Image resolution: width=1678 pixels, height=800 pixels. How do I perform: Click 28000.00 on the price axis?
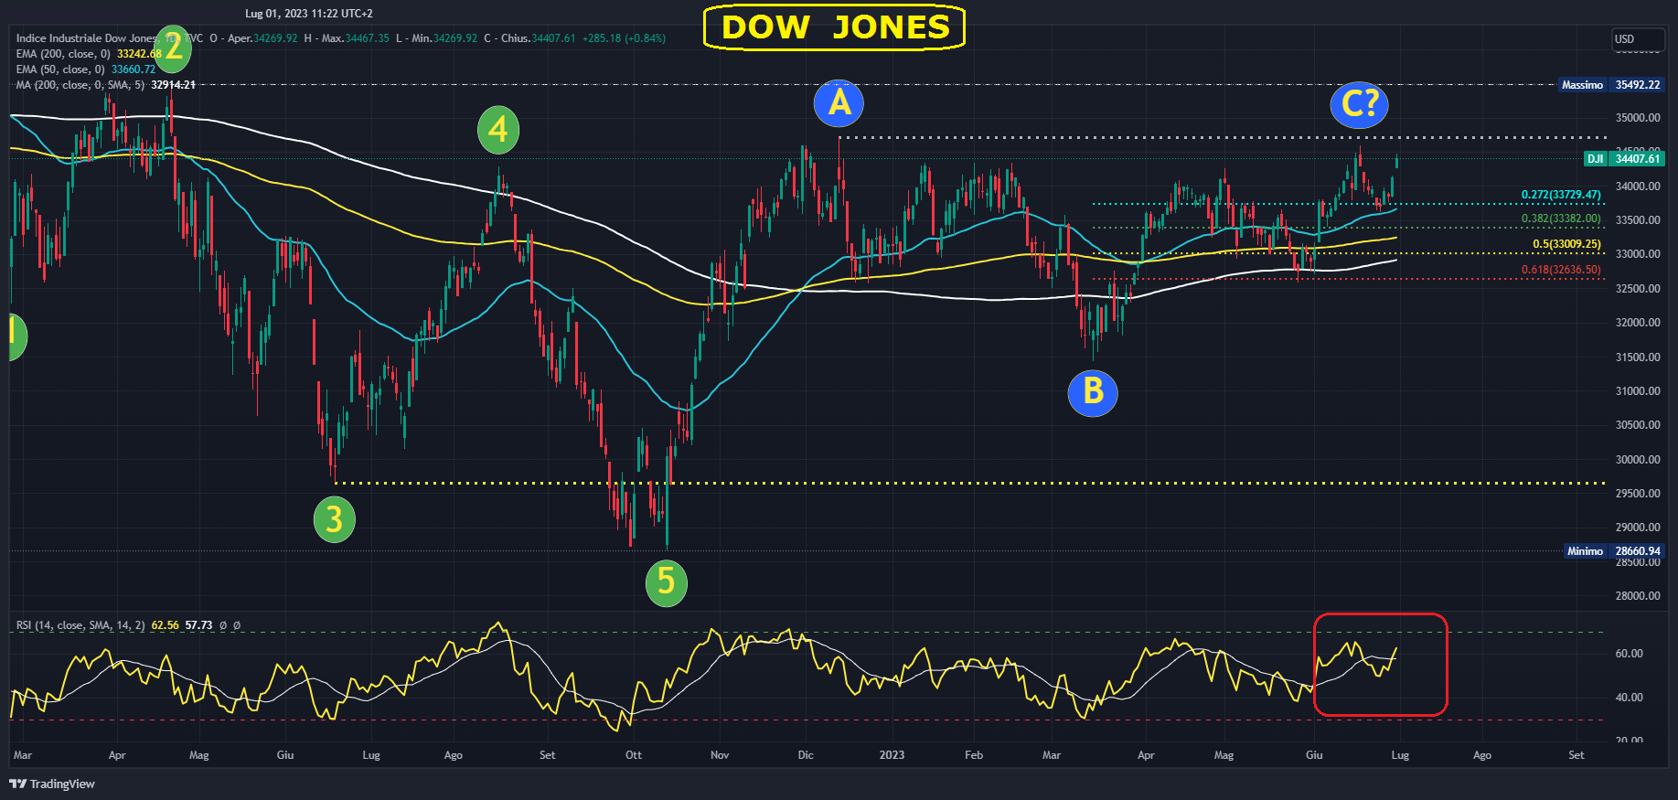point(1638,596)
